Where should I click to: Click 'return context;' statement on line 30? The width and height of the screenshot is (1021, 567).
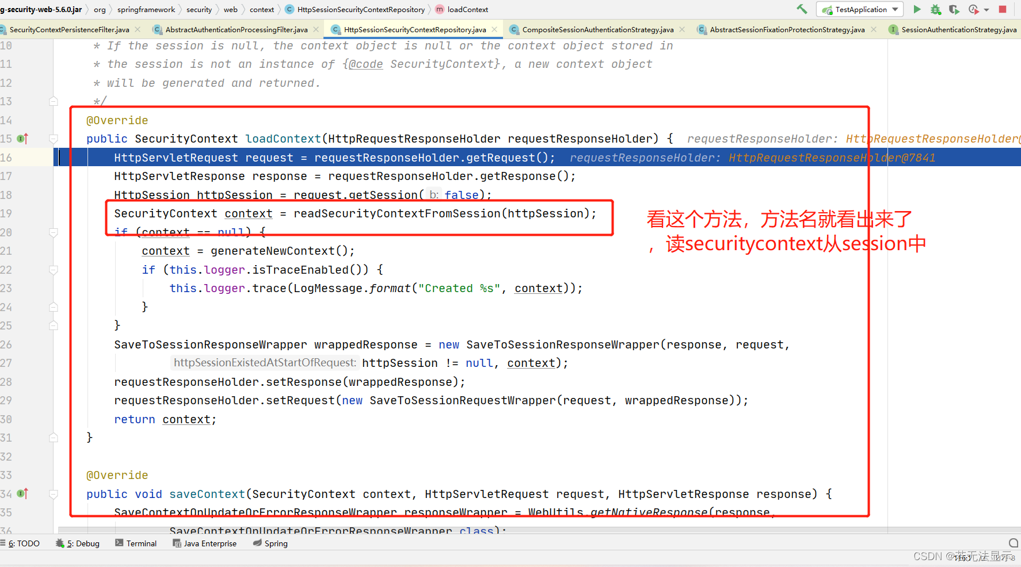[165, 419]
